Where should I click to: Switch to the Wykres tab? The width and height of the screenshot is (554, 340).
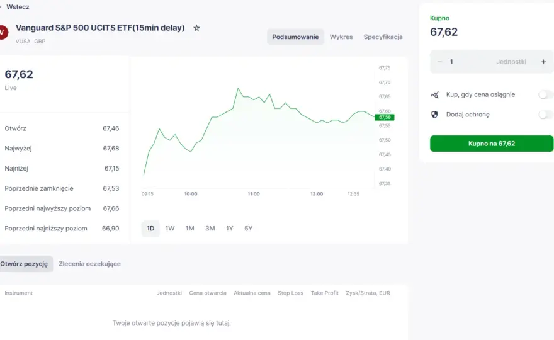(341, 37)
